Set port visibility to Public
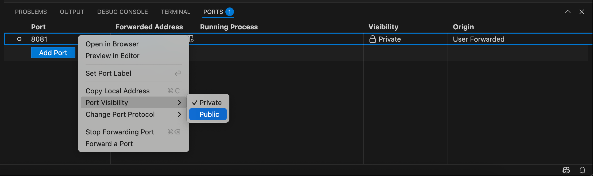 tap(208, 114)
